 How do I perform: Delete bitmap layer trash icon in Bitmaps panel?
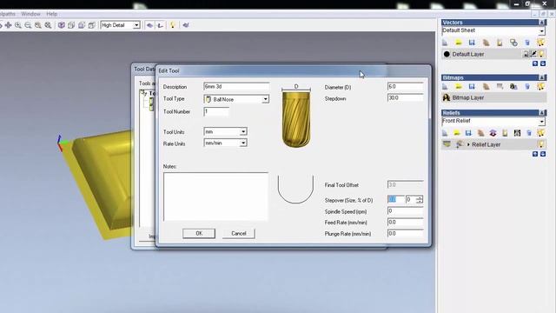[x=527, y=87]
